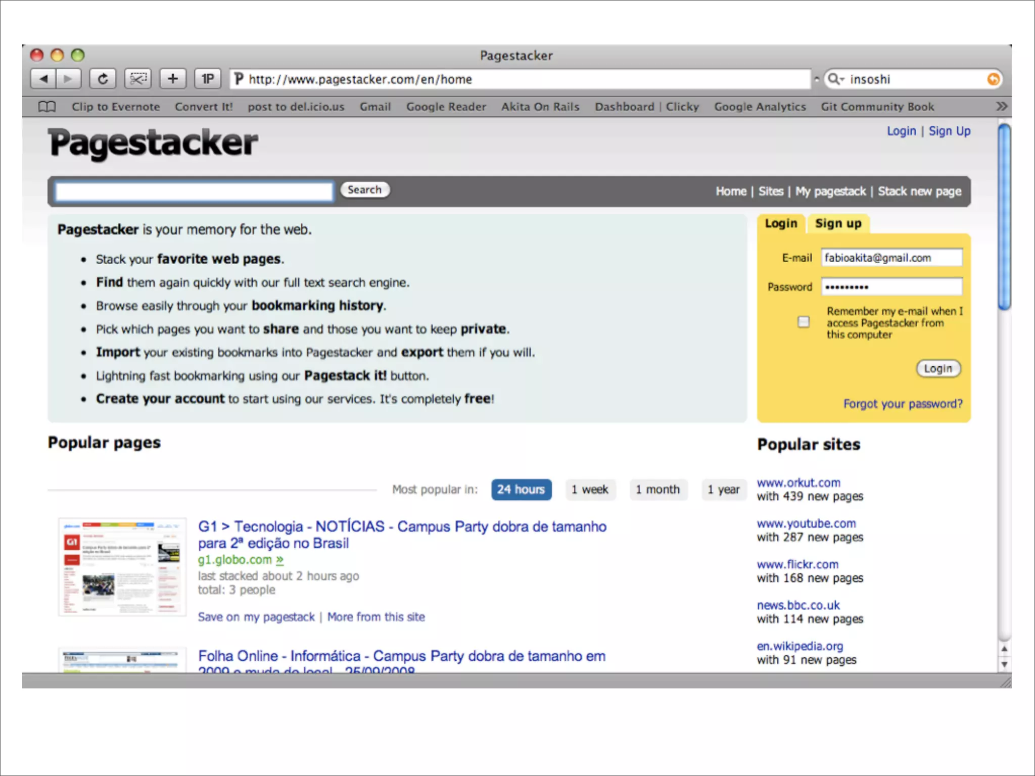
Task: Click the G1 Tecnologia page thumbnail
Action: point(122,566)
